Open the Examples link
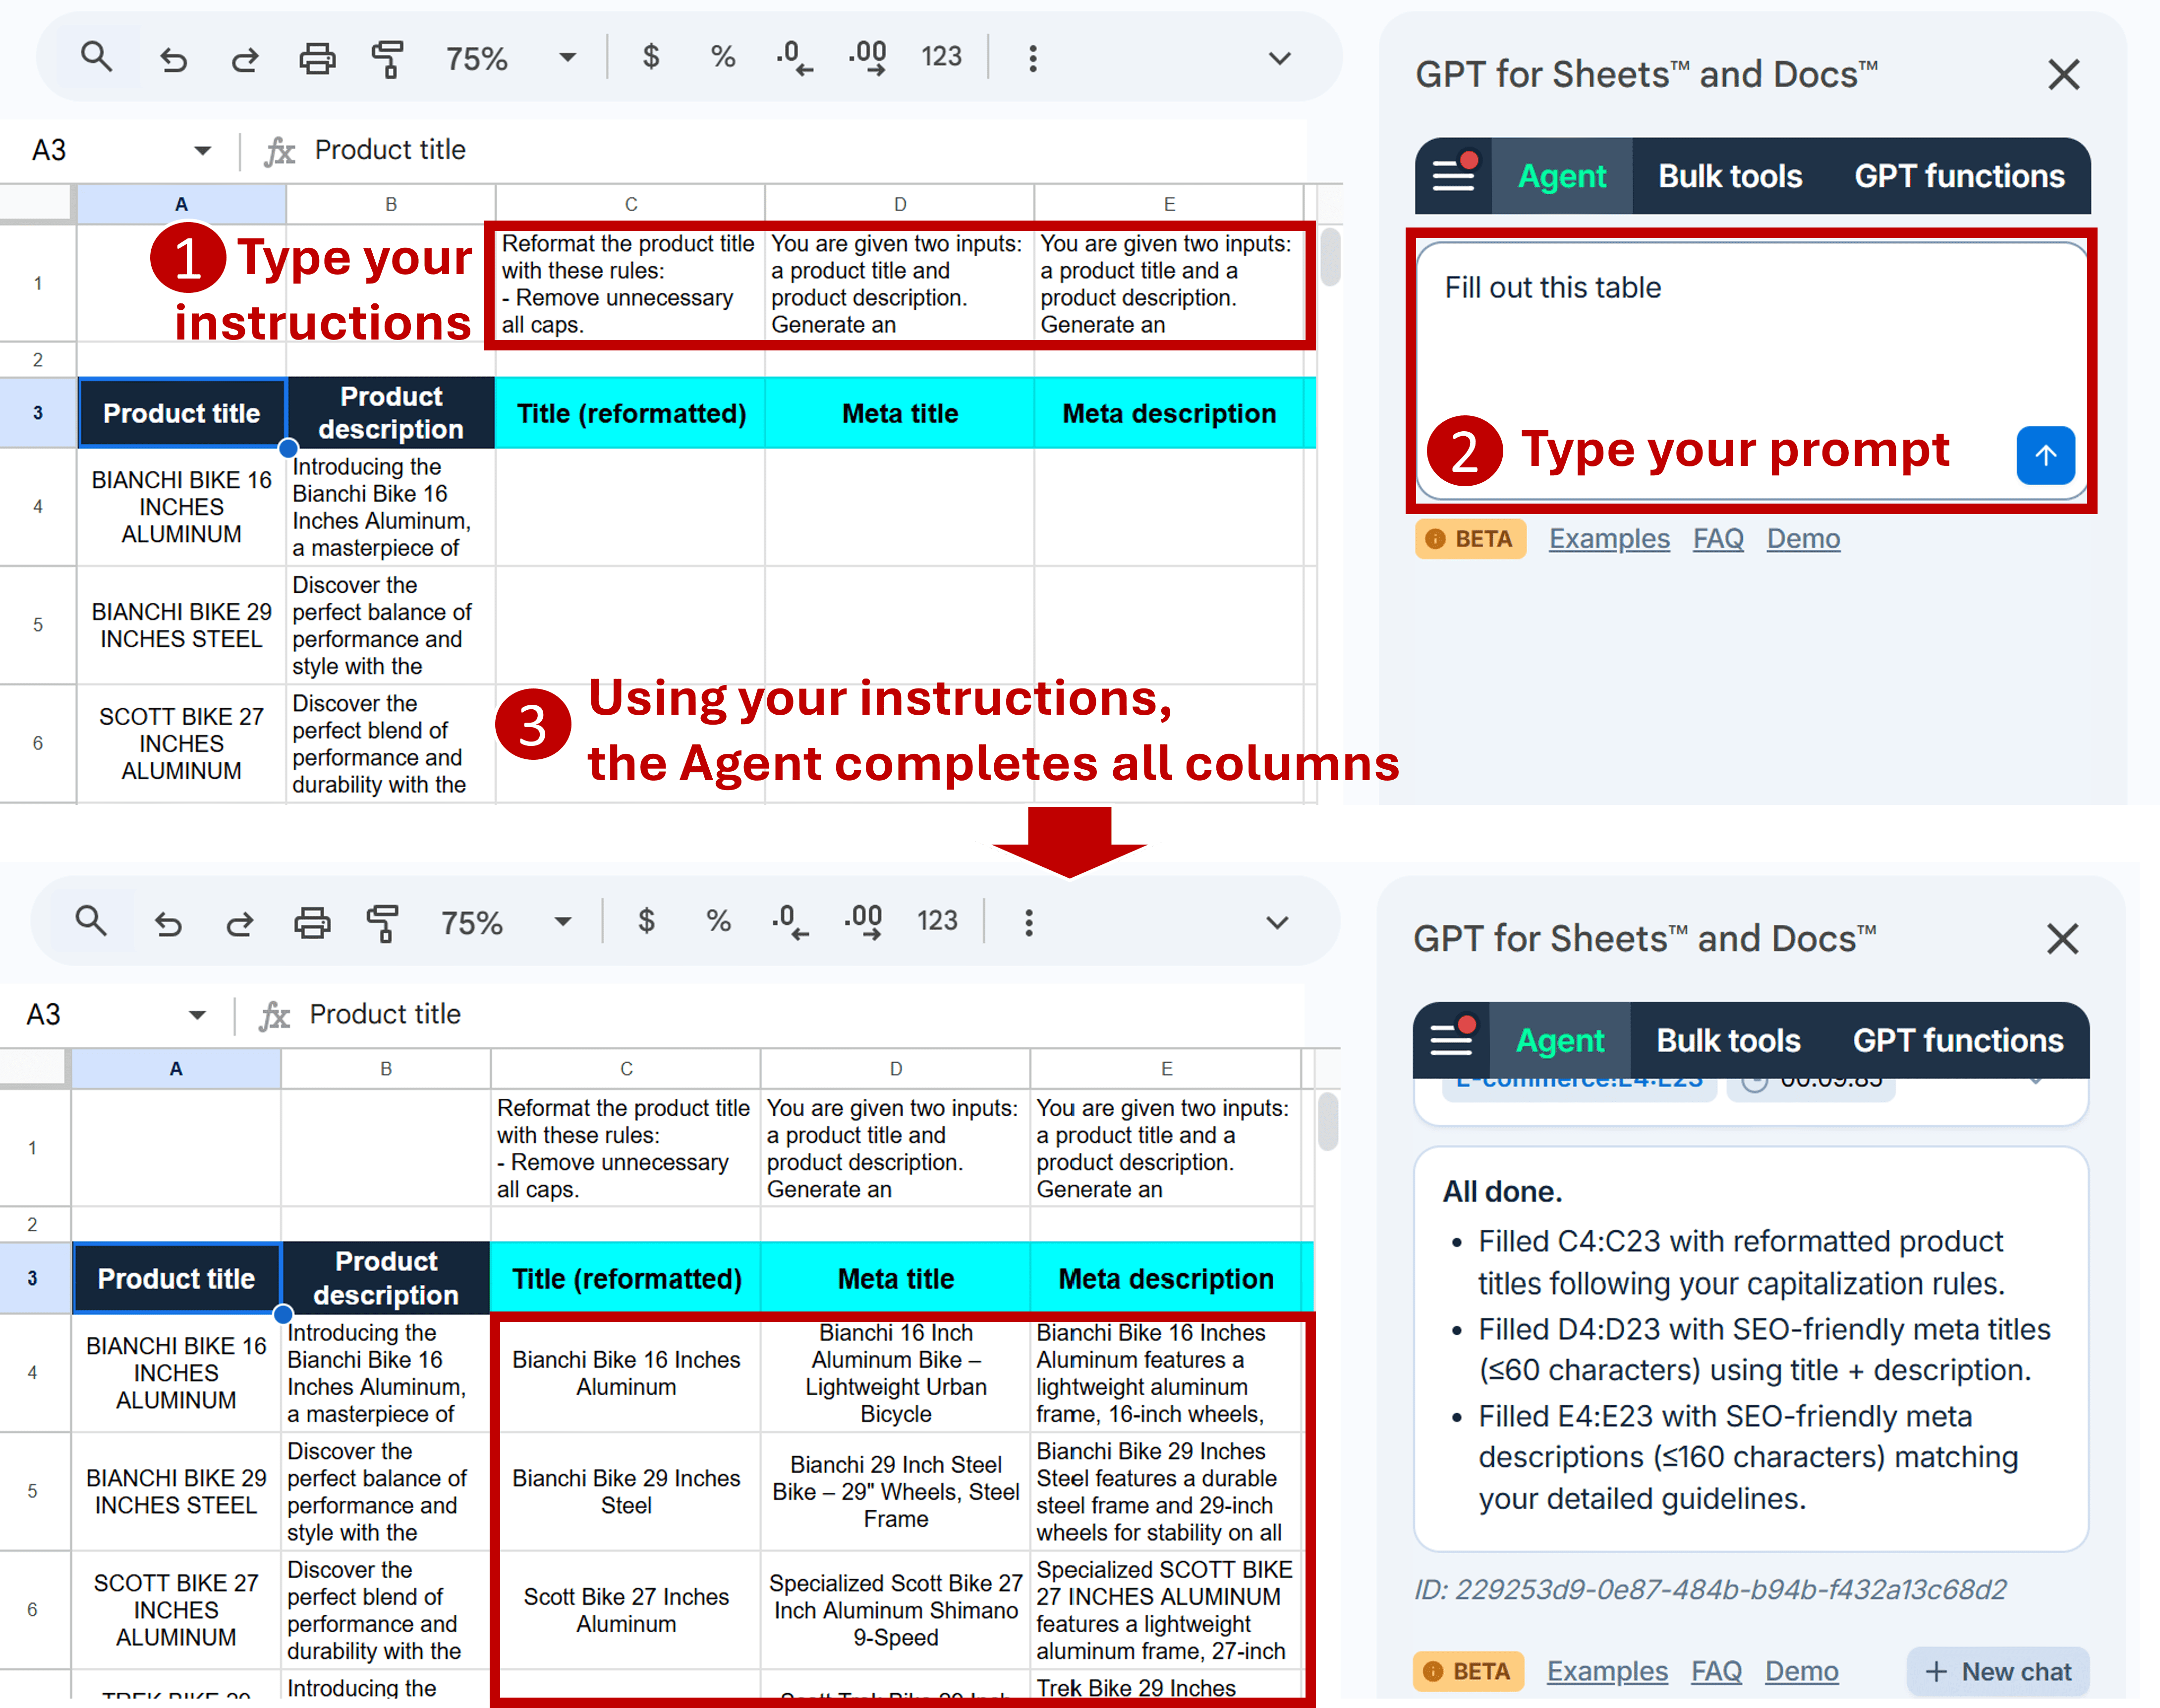 coord(1608,538)
